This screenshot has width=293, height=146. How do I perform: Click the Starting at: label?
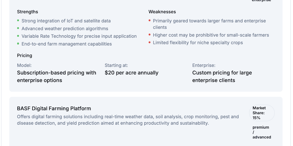coord(116,65)
